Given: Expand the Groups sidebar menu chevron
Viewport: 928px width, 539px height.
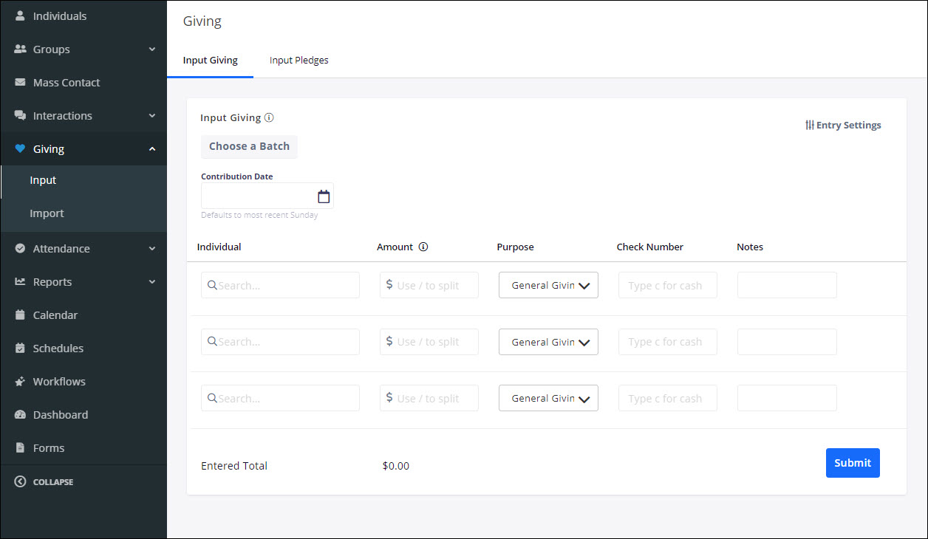Looking at the screenshot, I should click(152, 49).
